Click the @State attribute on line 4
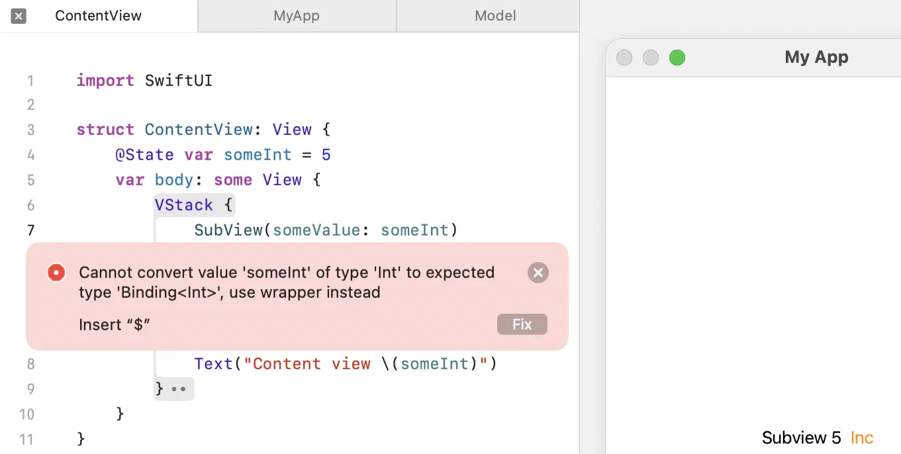The width and height of the screenshot is (901, 454). (x=144, y=155)
